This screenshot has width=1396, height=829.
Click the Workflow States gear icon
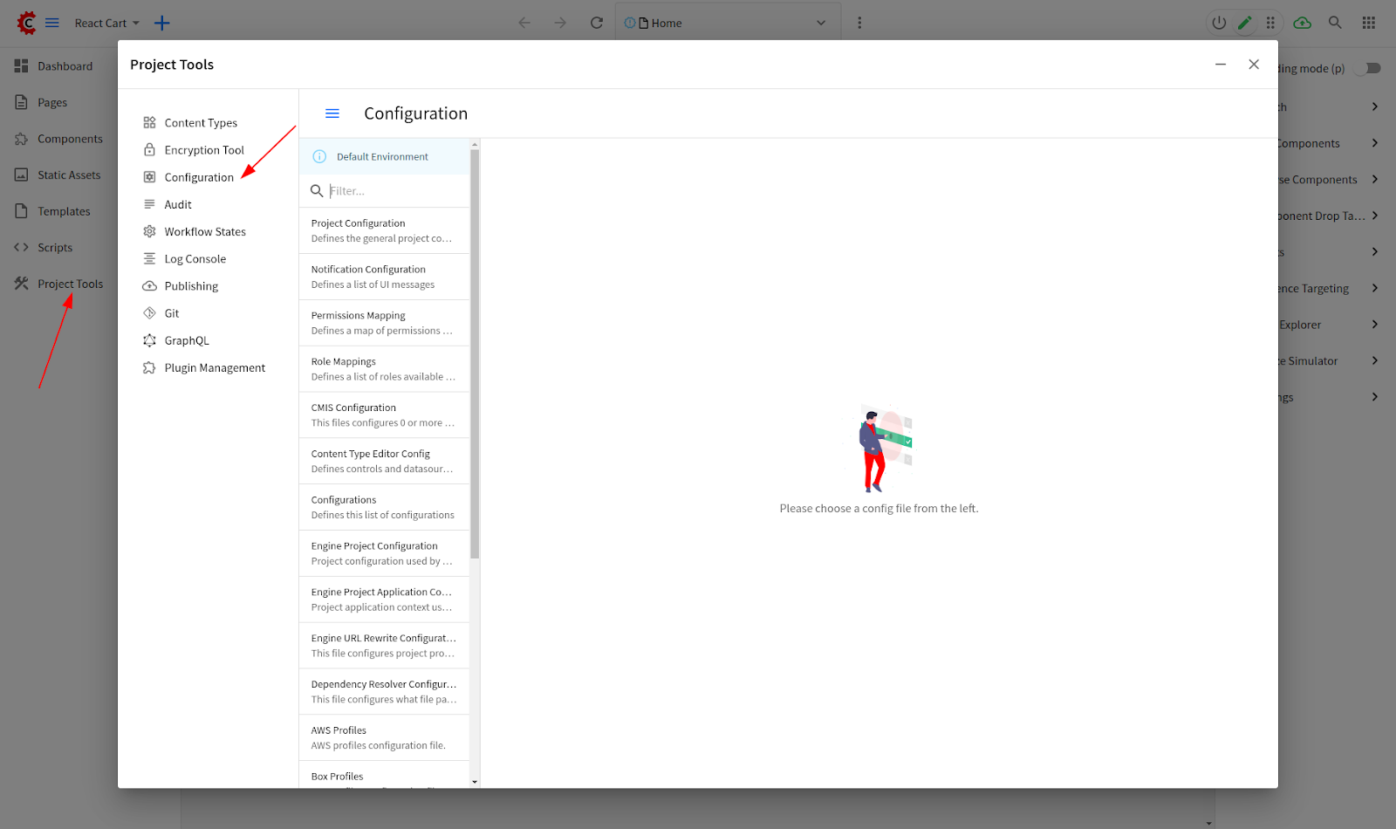[149, 232]
